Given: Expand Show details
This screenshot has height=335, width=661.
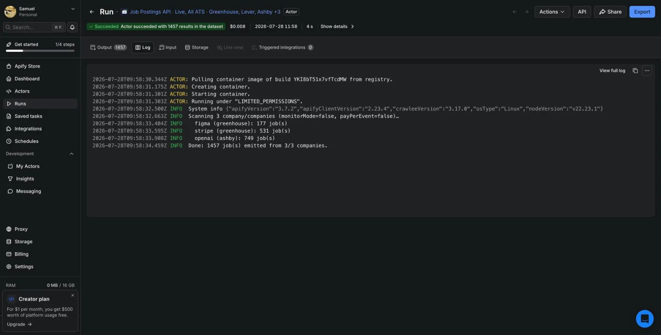Looking at the screenshot, I should pyautogui.click(x=337, y=26).
